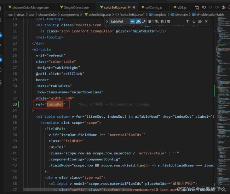Toggle Use Regular Expression (.*) option

click(144, 22)
